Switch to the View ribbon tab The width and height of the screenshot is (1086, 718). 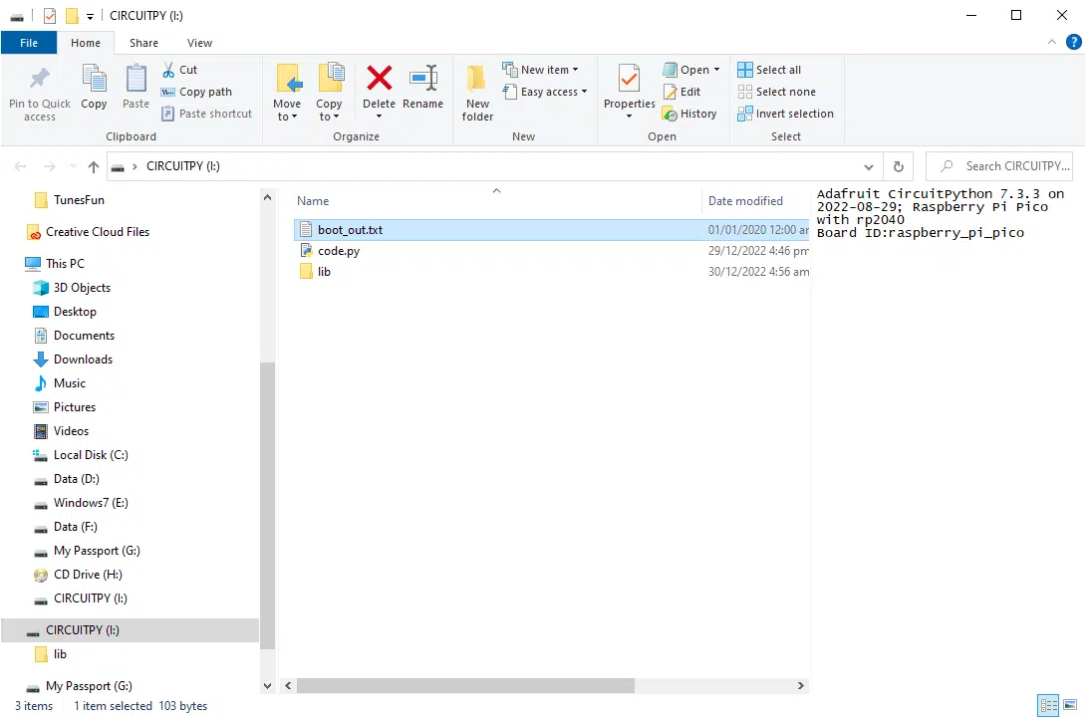199,43
